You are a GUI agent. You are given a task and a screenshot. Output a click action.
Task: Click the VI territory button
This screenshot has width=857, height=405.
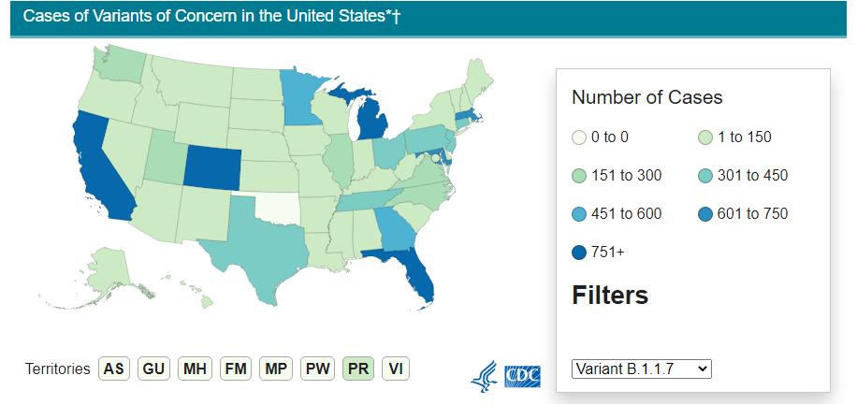click(x=395, y=369)
